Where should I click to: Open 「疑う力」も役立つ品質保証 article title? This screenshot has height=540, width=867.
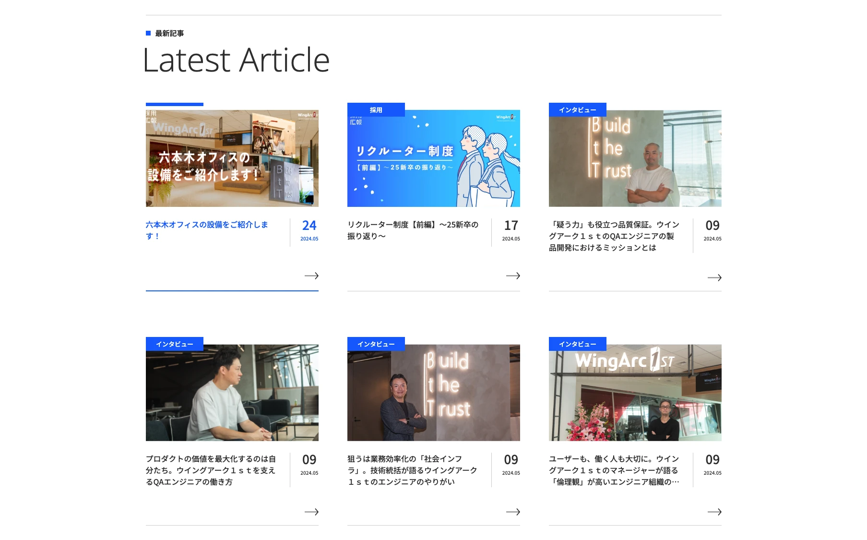[x=614, y=236]
